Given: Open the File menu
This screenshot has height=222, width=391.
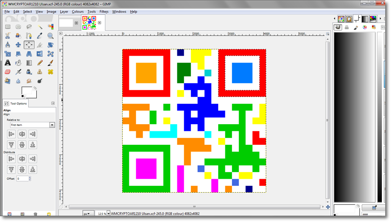Looking at the screenshot, I should [x=7, y=12].
